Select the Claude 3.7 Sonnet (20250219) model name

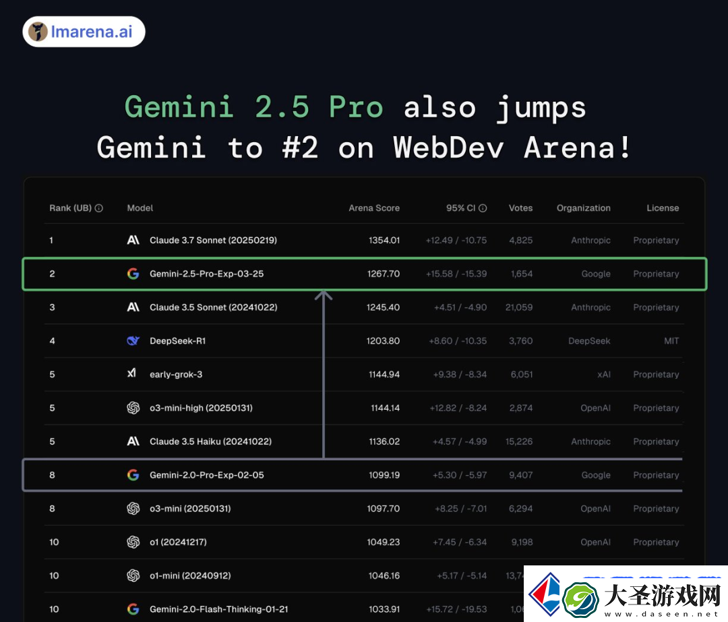click(x=213, y=241)
